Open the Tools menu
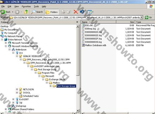The image size is (155, 114). 36,6
